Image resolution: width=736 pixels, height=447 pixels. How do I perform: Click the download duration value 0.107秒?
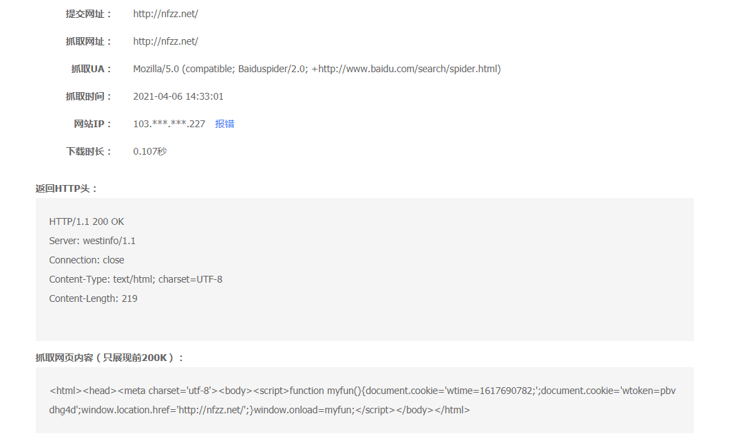coord(150,151)
